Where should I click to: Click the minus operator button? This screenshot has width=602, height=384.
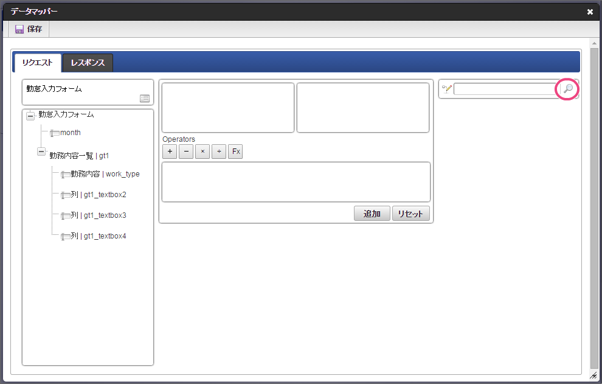(x=186, y=152)
